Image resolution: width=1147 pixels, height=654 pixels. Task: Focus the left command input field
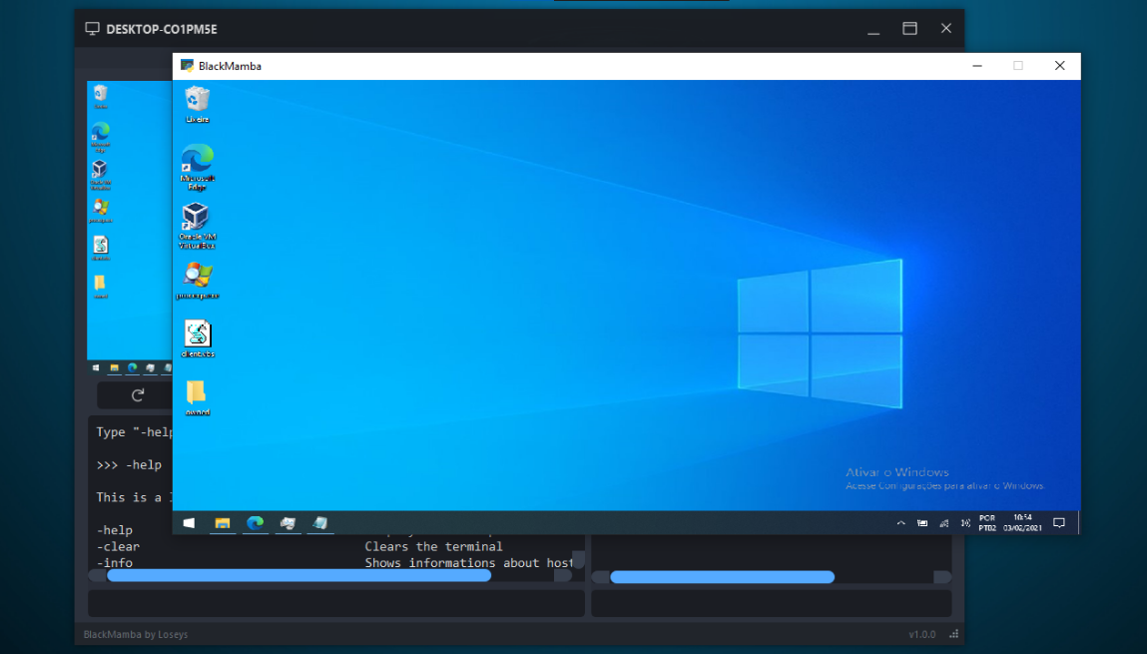[x=336, y=603]
